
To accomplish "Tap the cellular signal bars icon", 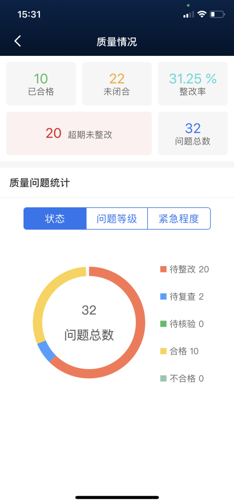I will pos(189,14).
